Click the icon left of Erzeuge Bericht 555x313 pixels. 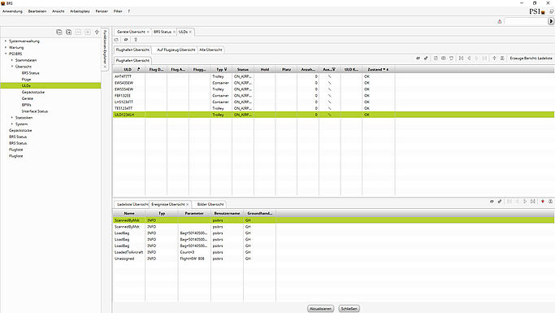point(502,58)
